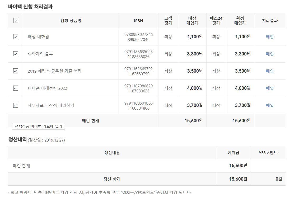Open the 매입 result link for 수학자의 공부
Screen dimensions: 295x202
click(270, 54)
